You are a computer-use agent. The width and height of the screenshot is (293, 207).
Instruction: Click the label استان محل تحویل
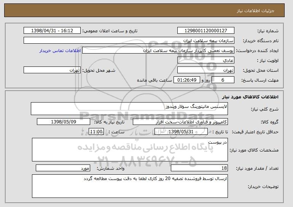point(261,70)
